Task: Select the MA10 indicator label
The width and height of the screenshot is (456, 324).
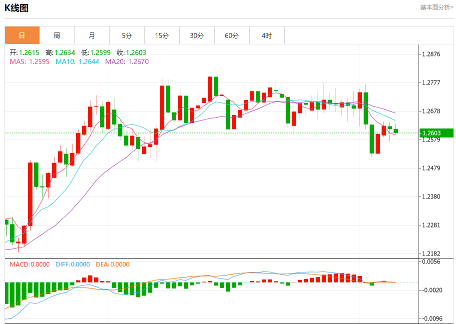Action: click(x=77, y=61)
